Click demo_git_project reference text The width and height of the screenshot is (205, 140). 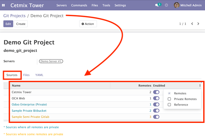(20, 50)
